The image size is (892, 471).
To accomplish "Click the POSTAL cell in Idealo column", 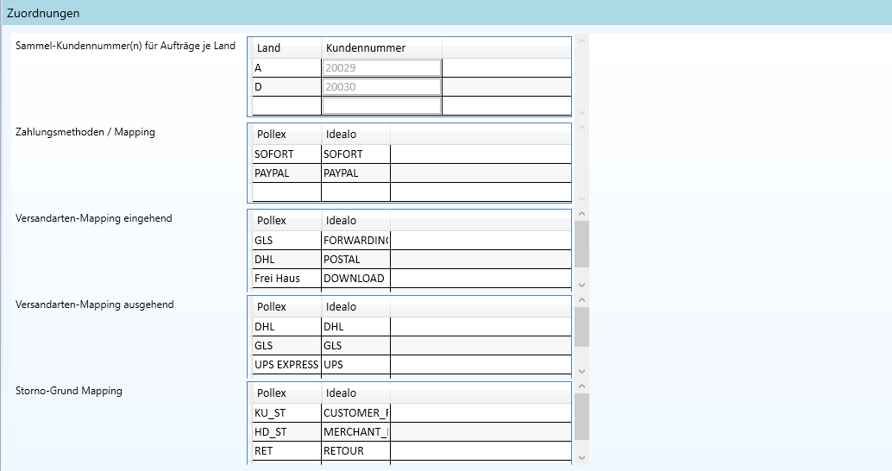I will click(355, 260).
